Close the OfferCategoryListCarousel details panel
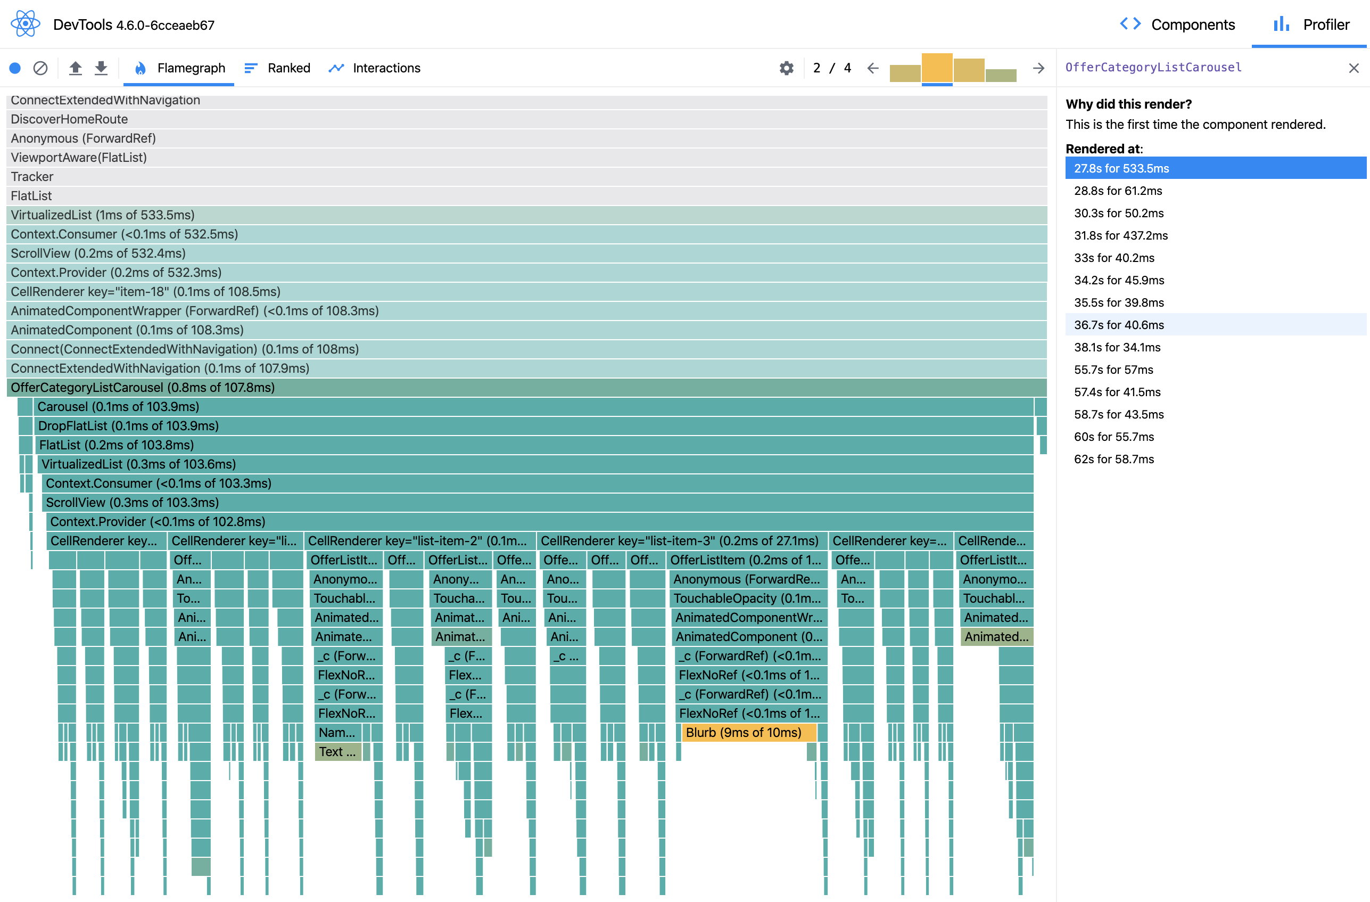This screenshot has width=1370, height=902. (x=1354, y=68)
